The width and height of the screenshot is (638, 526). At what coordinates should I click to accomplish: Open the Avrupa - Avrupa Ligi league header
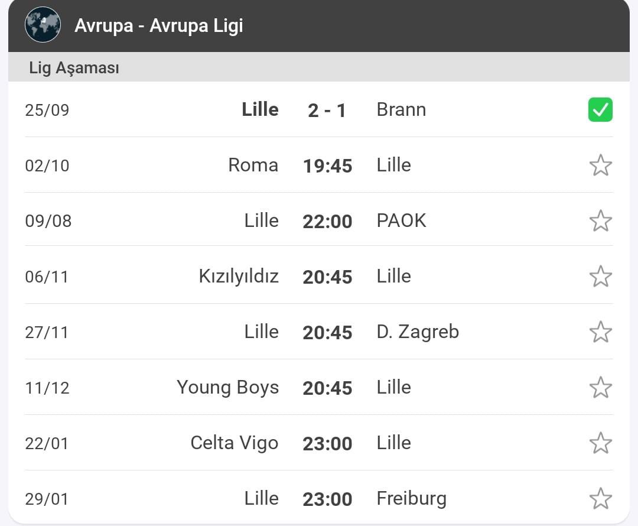[x=319, y=25]
